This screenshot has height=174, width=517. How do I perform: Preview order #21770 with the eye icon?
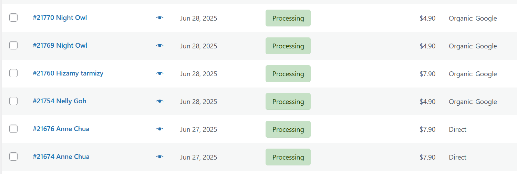click(x=159, y=18)
